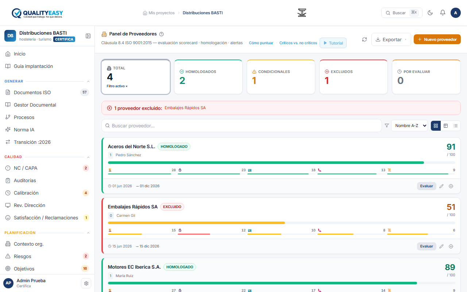
Task: Open global Buscar search box
Action: coord(402,13)
